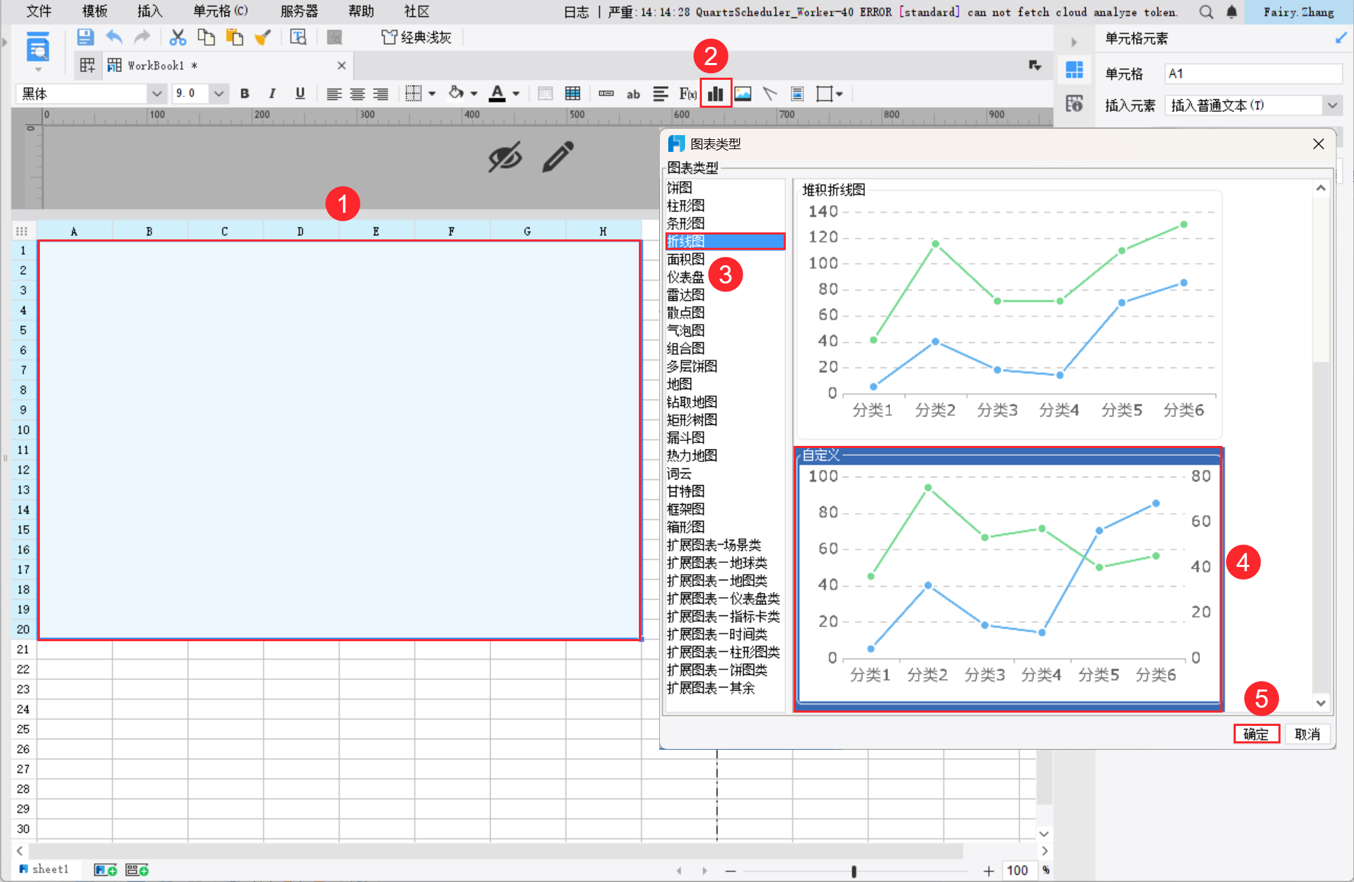This screenshot has height=882, width=1354.
Task: Click the insert slope line icon
Action: point(770,94)
